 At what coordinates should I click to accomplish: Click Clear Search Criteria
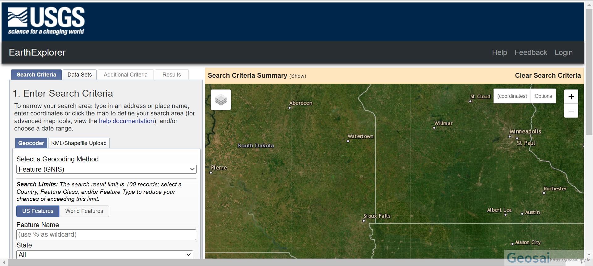548,76
